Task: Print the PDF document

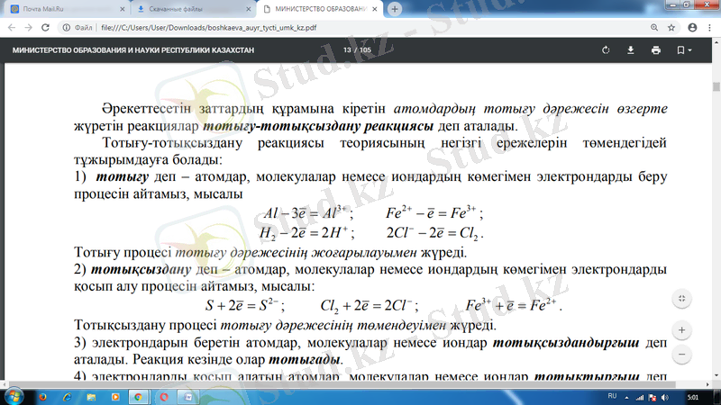Action: point(656,50)
